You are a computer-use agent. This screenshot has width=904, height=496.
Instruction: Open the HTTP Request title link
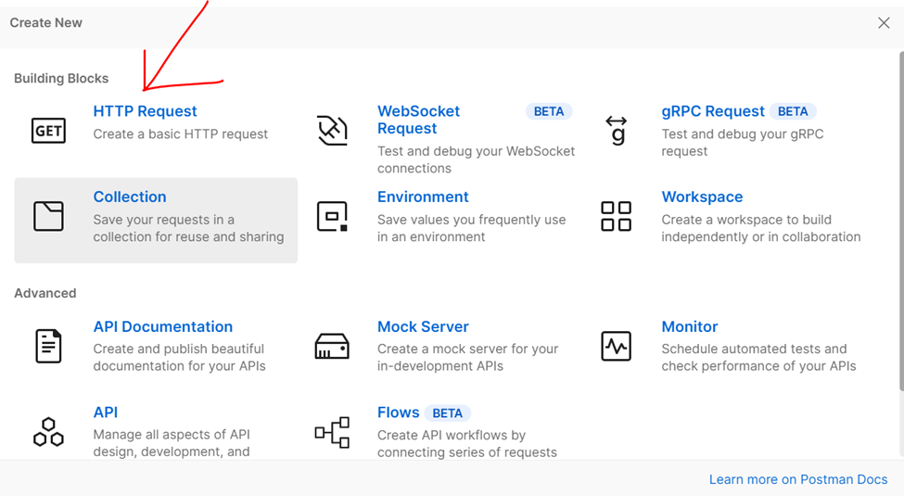pos(146,111)
